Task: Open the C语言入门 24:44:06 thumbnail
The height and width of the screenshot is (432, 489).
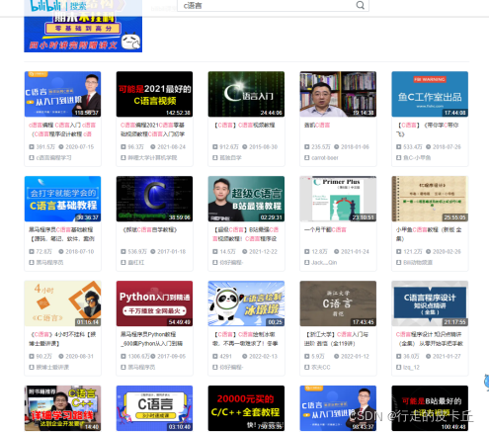Action: (x=246, y=94)
